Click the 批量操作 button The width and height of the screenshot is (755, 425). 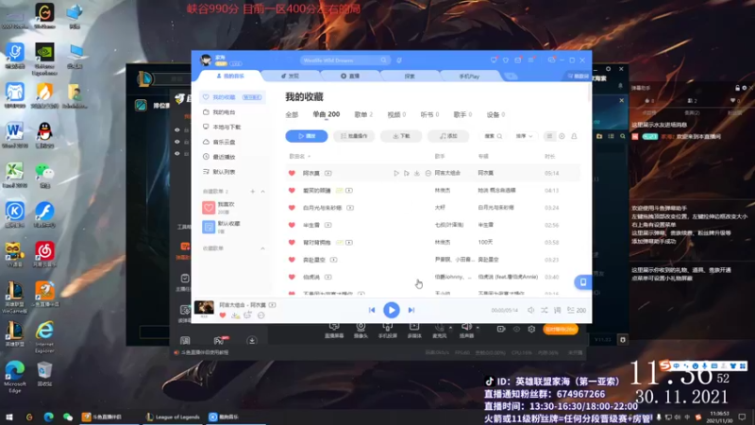point(354,136)
